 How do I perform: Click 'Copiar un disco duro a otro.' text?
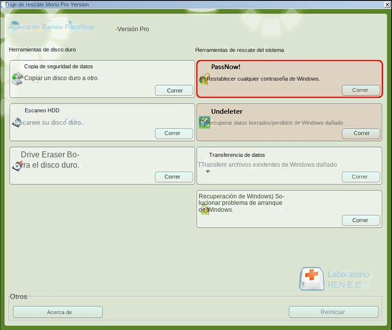pyautogui.click(x=62, y=78)
